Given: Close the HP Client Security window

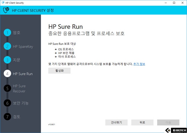Looking at the screenshot, I should (x=182, y=3).
